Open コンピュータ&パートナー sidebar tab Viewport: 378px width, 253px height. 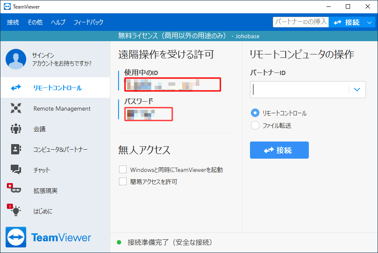(x=55, y=149)
